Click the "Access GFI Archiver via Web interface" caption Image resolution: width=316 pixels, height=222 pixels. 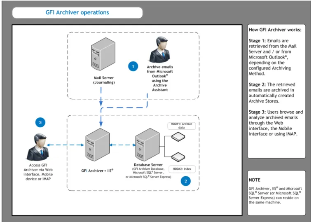pyautogui.click(x=38, y=172)
